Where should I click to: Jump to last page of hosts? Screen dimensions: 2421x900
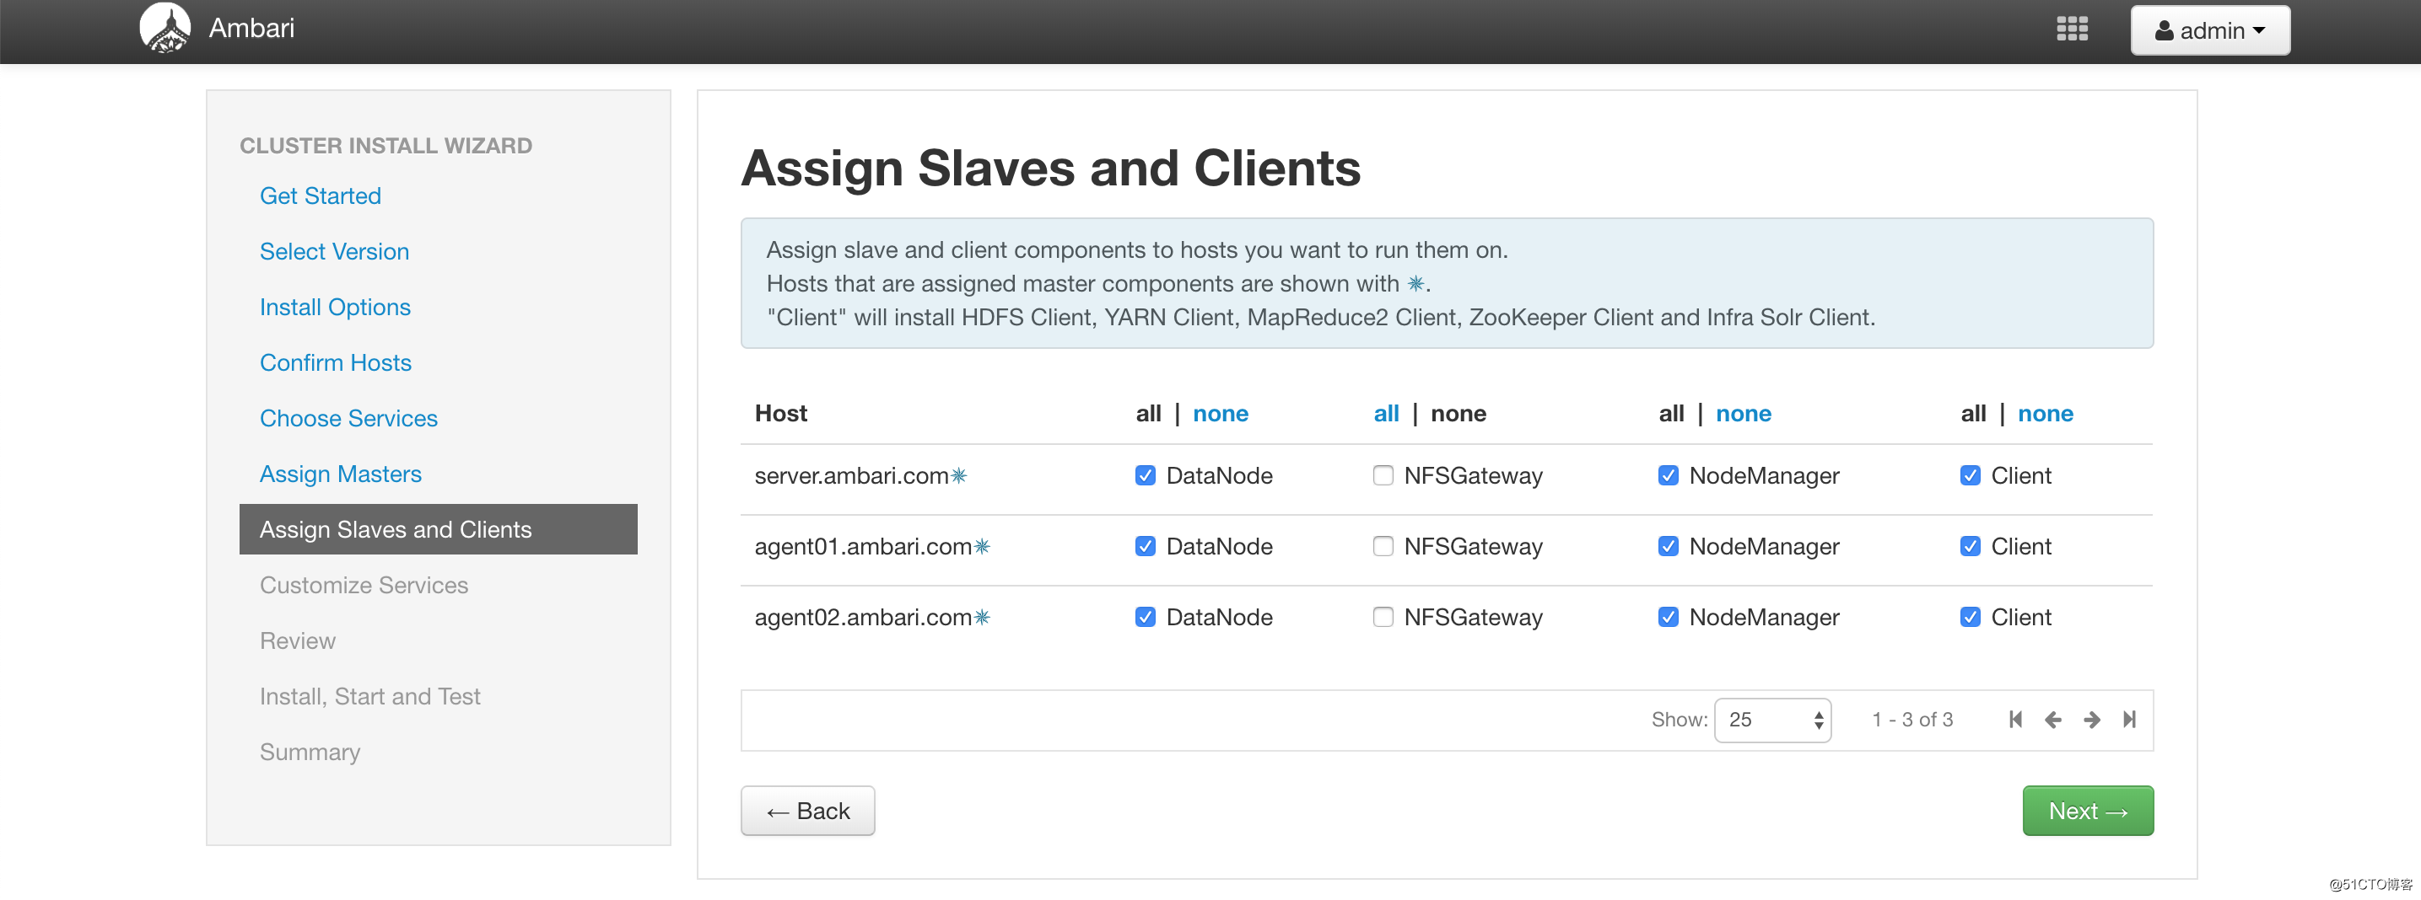pyautogui.click(x=2129, y=719)
